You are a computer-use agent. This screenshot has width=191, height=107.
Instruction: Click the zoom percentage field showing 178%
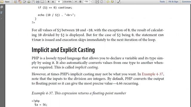click(87, 2)
